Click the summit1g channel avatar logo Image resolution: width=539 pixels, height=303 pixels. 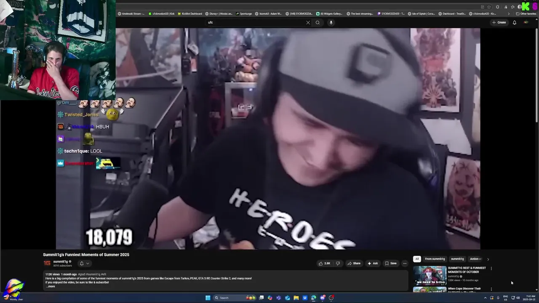(x=47, y=263)
